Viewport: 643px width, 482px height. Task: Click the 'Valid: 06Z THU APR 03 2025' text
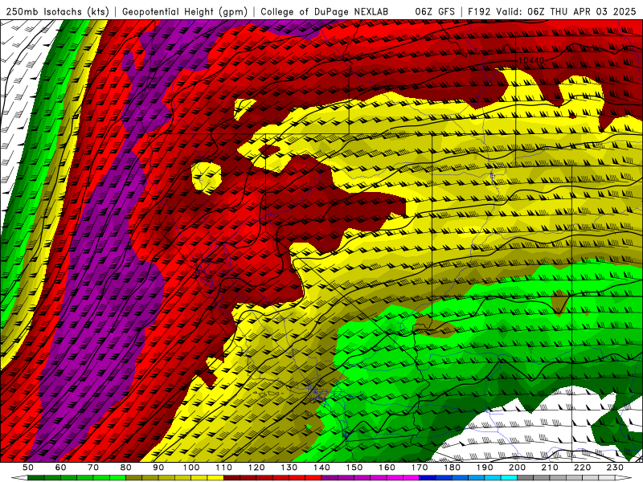[x=567, y=11]
